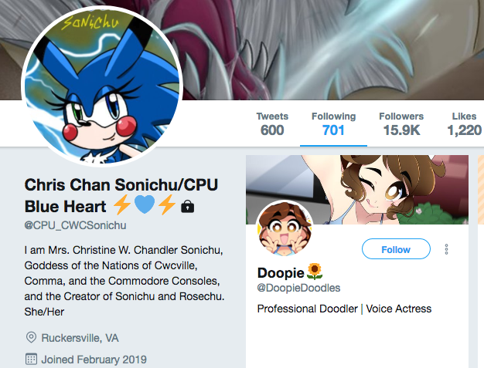This screenshot has height=368, width=484.
Task: Click the second lightning bolt emoji
Action: pos(167,204)
